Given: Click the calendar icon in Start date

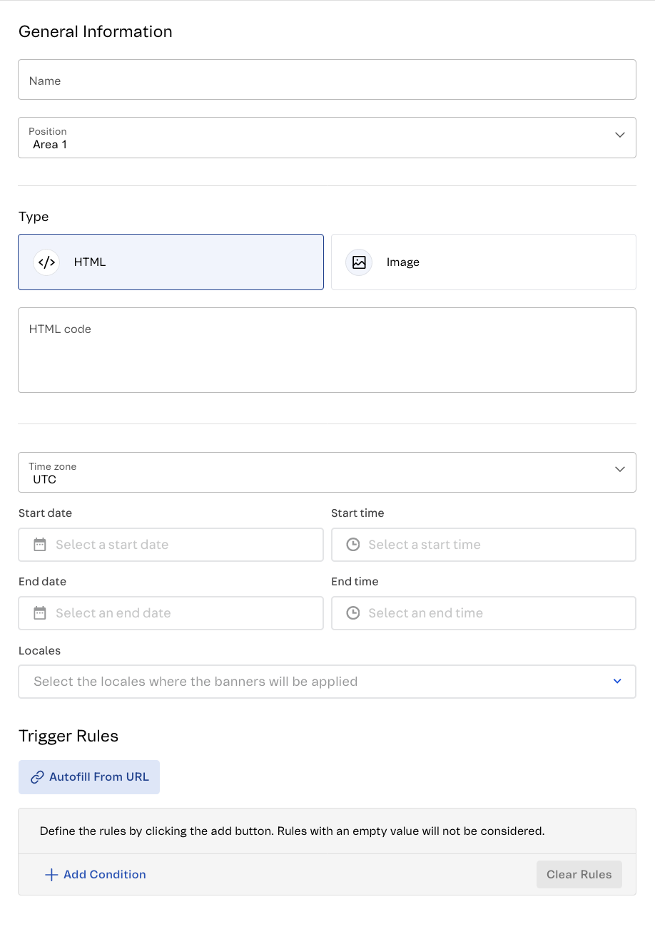Looking at the screenshot, I should point(40,545).
